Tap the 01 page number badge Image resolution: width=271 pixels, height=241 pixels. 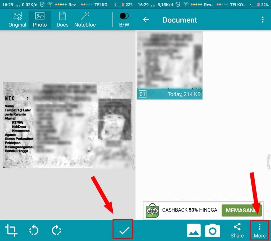coord(143,94)
